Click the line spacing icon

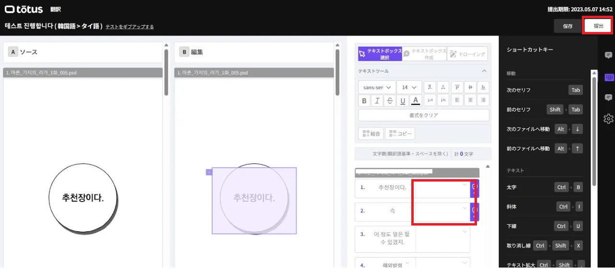(x=430, y=87)
